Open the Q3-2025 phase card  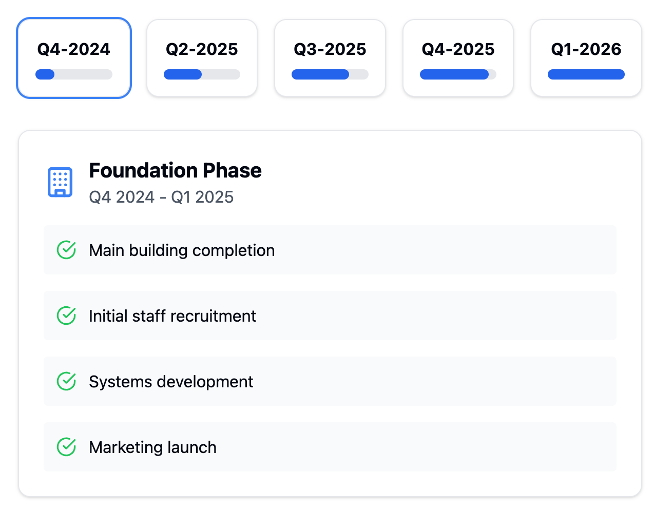pyautogui.click(x=330, y=58)
